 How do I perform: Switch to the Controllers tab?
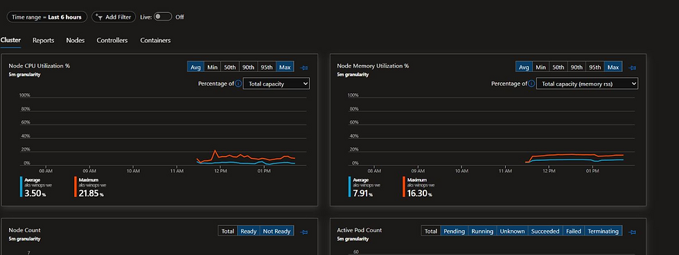(112, 40)
